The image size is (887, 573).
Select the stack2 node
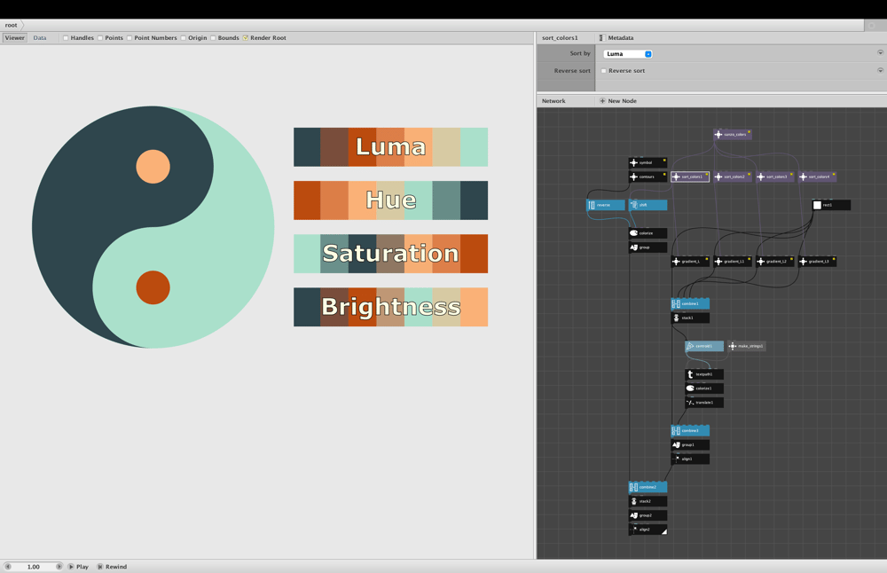click(648, 501)
